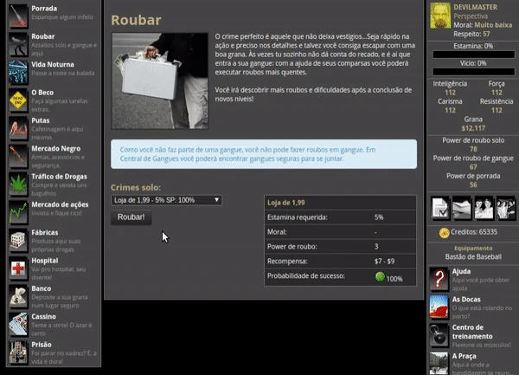
Task: Open the Ajuda question-mark icon
Action: click(x=439, y=279)
